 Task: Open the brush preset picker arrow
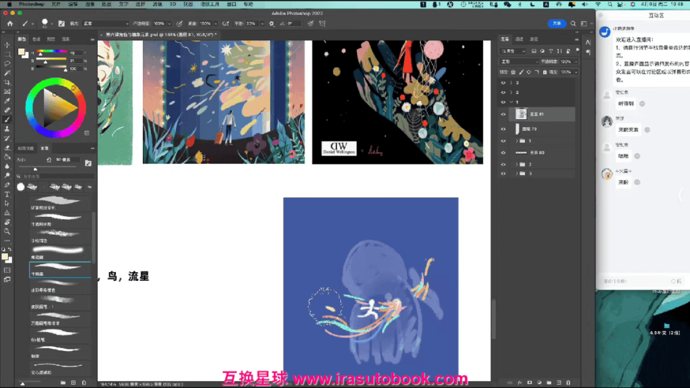52,24
